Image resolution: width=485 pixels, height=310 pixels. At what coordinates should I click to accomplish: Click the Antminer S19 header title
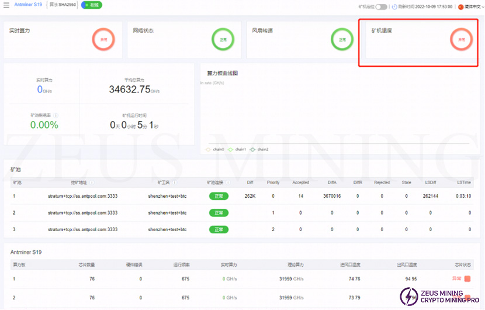[x=27, y=5]
